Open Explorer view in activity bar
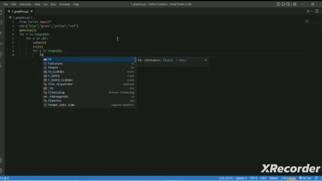Screen dimensions: 322x181 point(1,12)
